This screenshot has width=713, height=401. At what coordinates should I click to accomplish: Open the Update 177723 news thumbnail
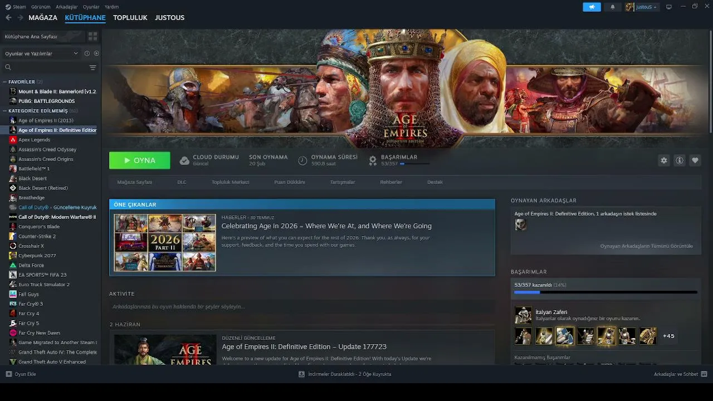[165, 349]
